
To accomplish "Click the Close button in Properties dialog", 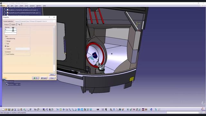I will click(52, 78).
